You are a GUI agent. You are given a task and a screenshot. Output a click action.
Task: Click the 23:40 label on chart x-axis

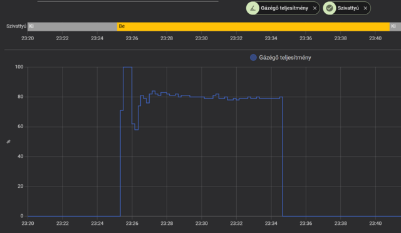tap(375, 223)
